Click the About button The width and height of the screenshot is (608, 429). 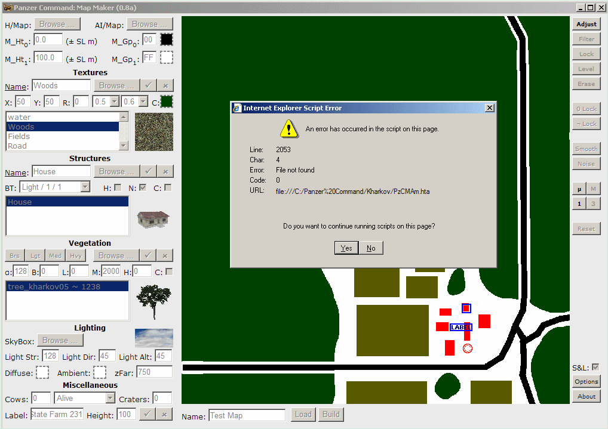tap(586, 396)
